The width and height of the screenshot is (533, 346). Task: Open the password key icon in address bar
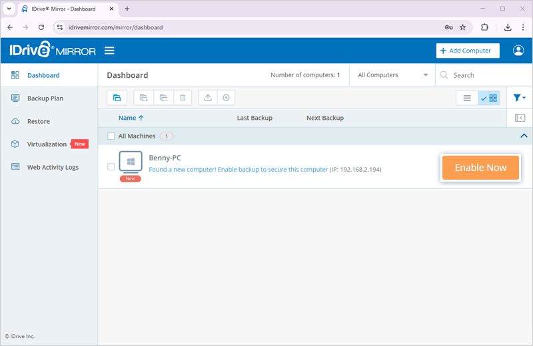[x=448, y=27]
